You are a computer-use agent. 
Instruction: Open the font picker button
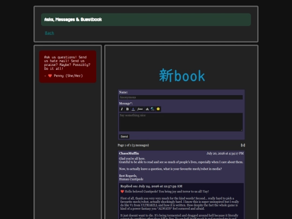click(x=140, y=109)
